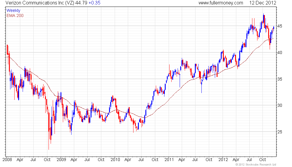Image resolution: width=292 pixels, height=167 pixels.
Task: Click the price value 44.79
Action: tap(81, 3)
